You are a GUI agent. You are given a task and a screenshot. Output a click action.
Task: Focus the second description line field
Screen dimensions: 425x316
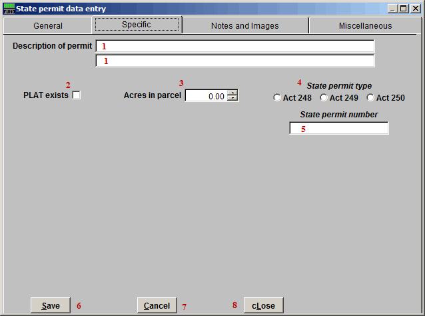235,61
